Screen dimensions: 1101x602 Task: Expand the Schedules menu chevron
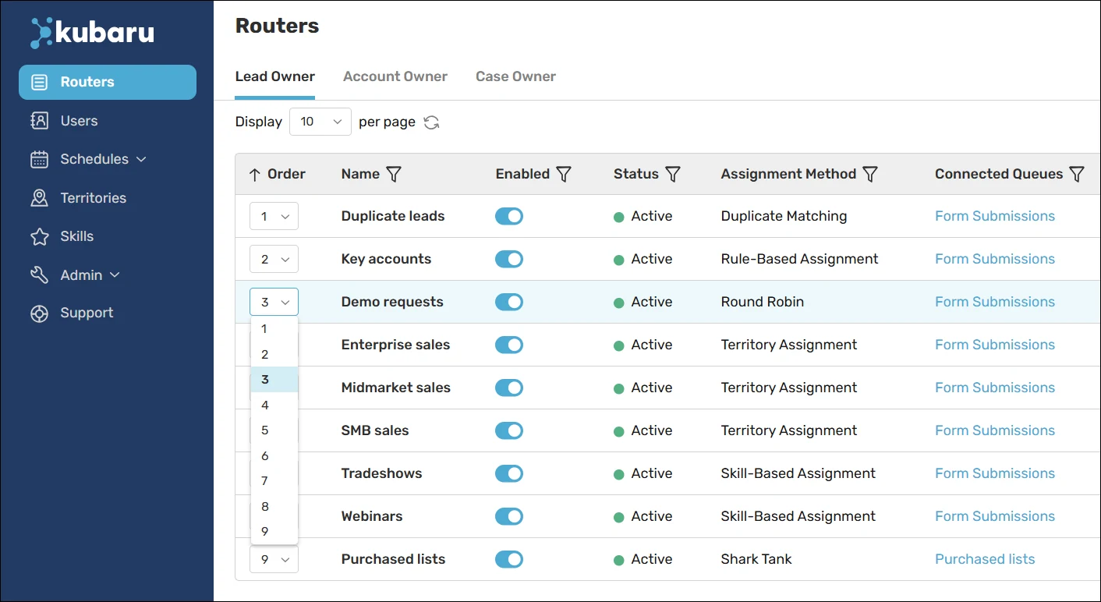(x=141, y=159)
